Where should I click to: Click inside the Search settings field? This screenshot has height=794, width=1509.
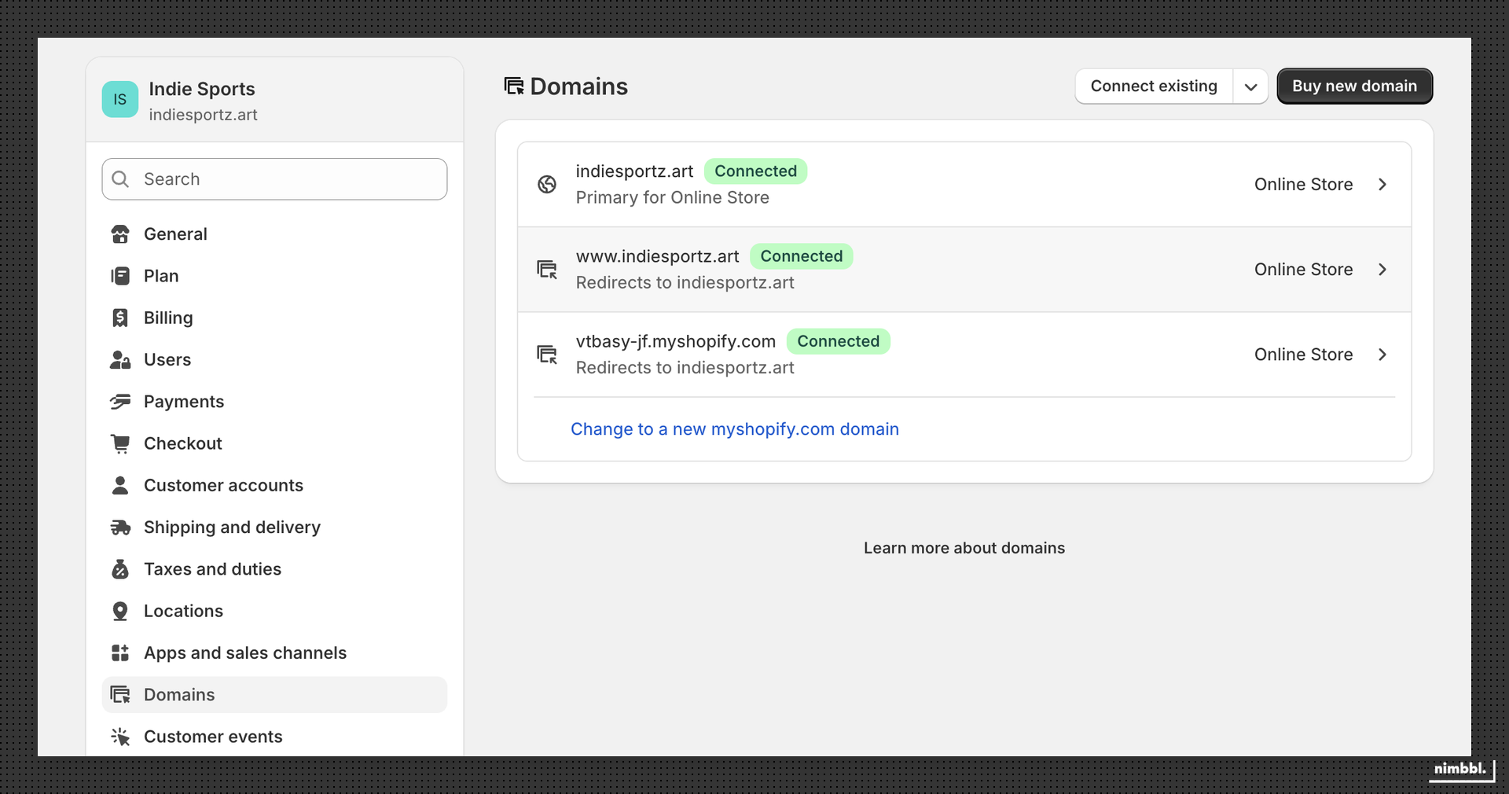click(x=274, y=179)
